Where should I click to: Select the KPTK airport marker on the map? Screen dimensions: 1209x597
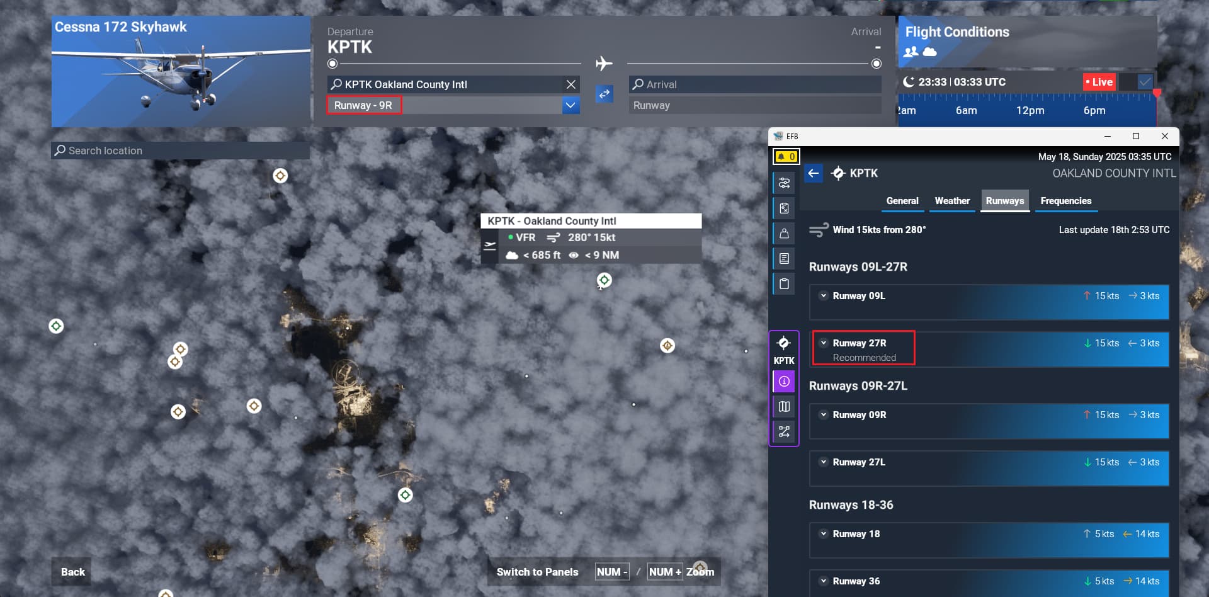tap(604, 280)
